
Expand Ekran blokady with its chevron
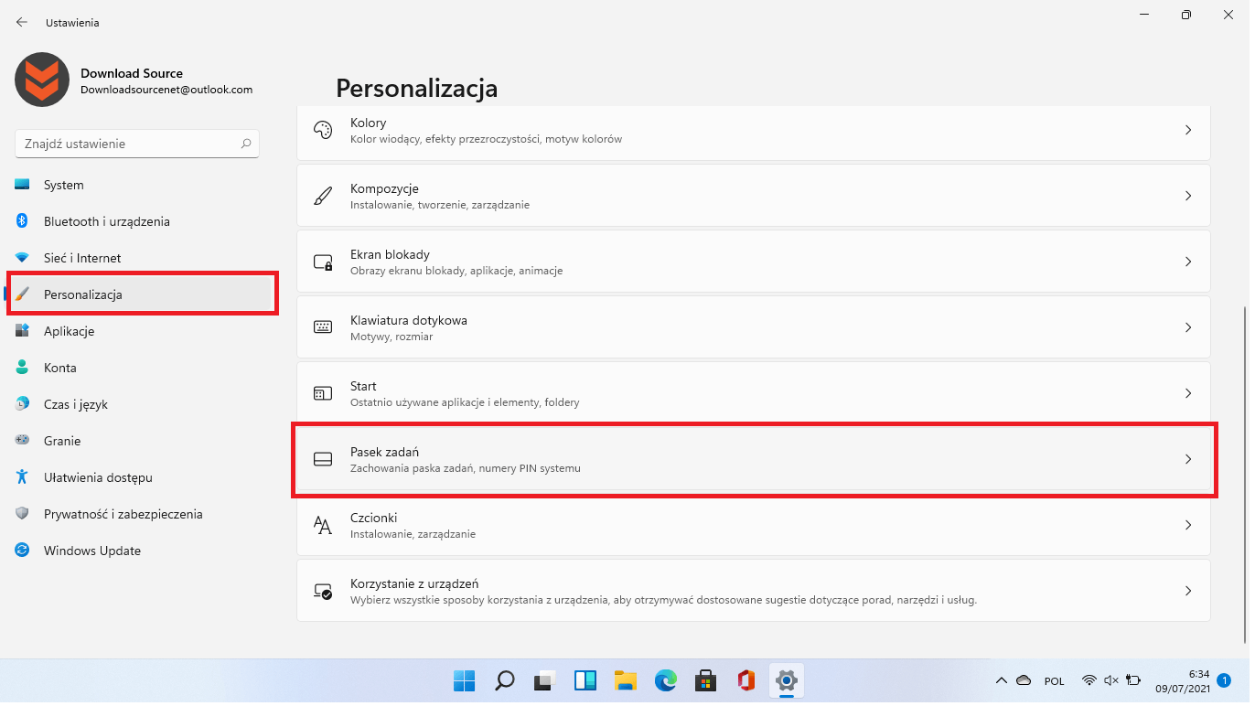1188,262
